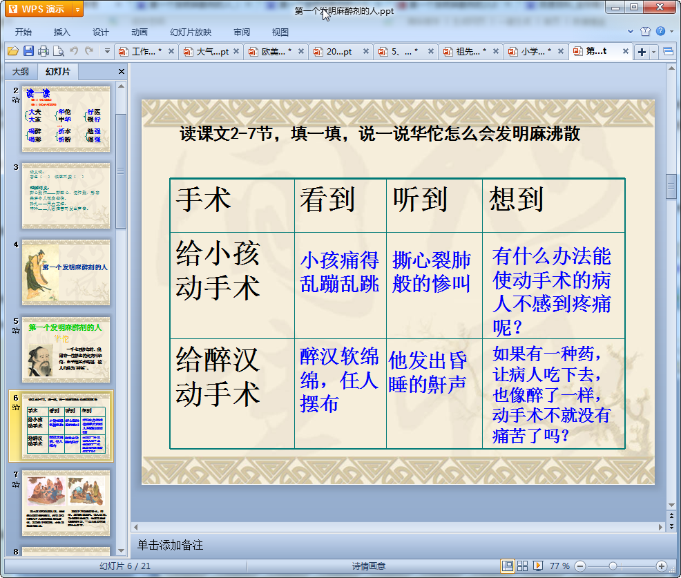Click the 77 % zoom level
Viewport: 681px width, 578px height.
tap(559, 566)
